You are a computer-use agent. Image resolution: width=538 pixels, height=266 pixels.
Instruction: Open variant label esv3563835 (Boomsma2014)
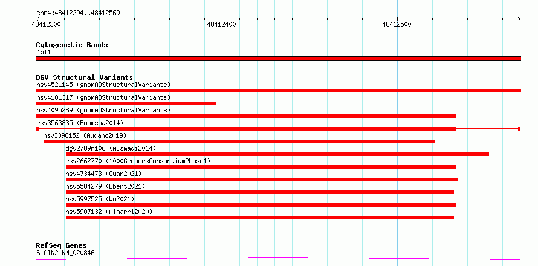80,123
